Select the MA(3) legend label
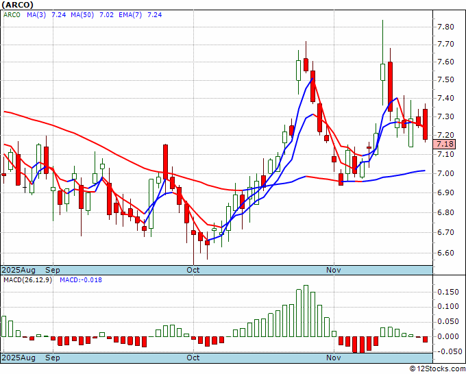 click(x=36, y=15)
